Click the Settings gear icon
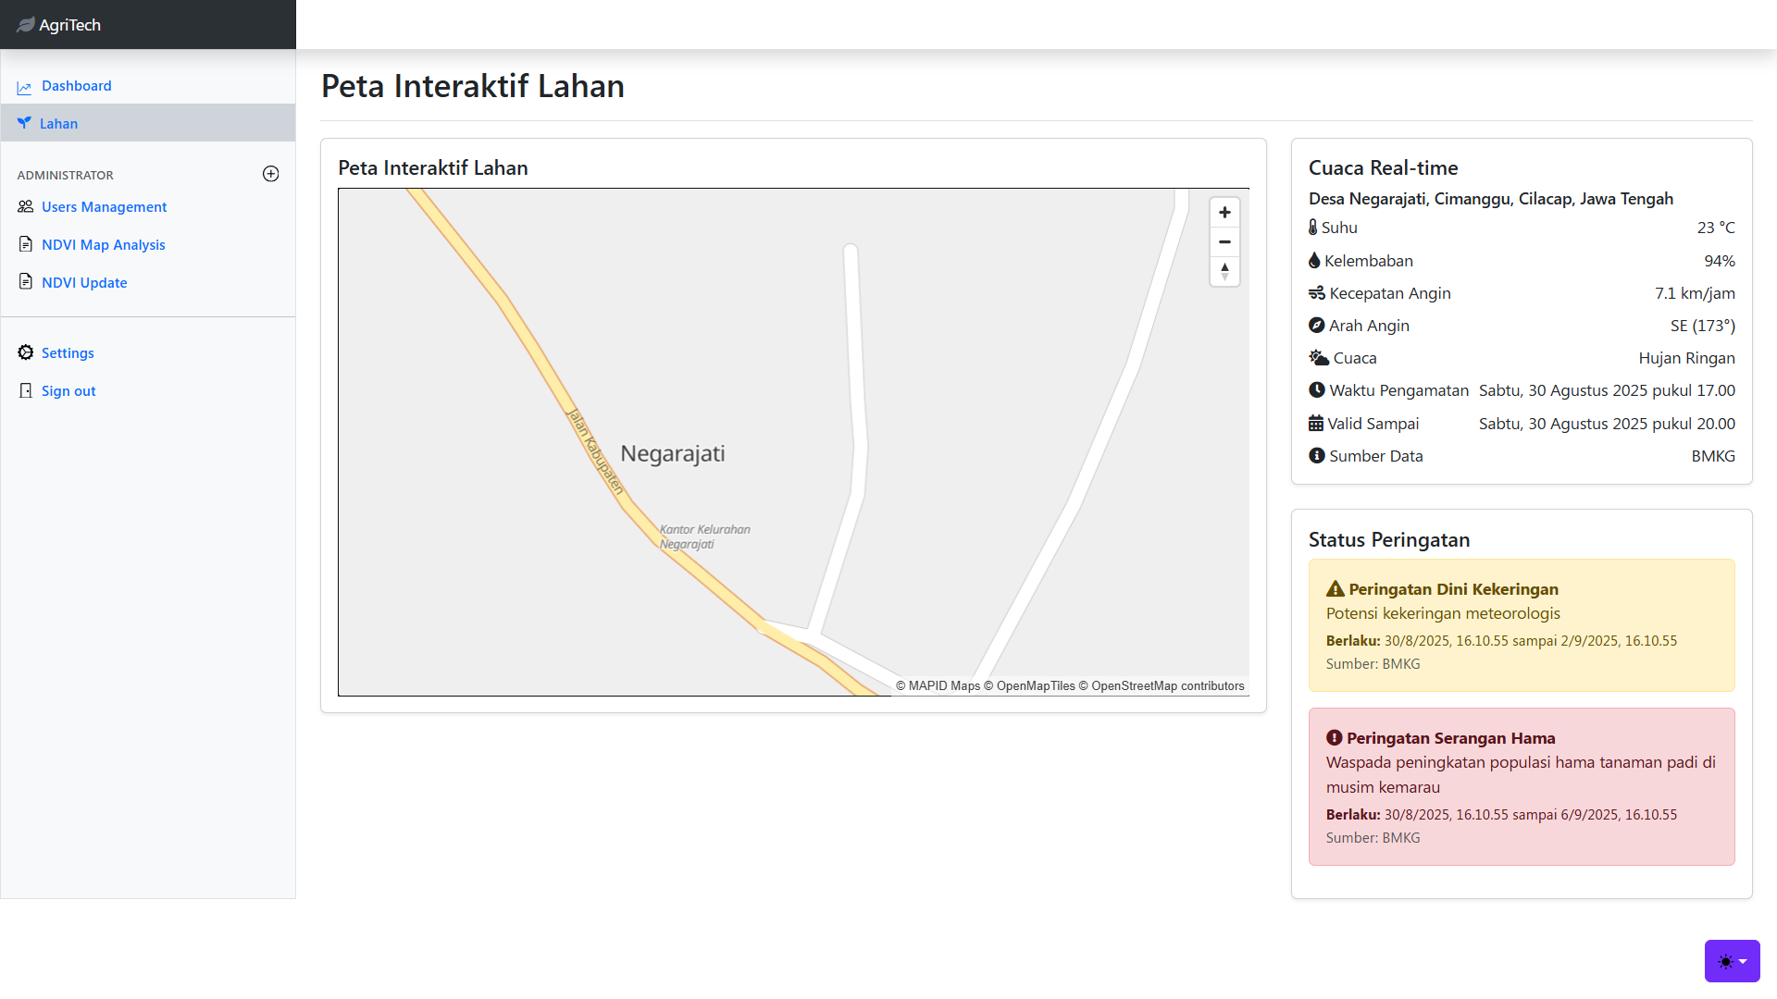 pyautogui.click(x=26, y=352)
